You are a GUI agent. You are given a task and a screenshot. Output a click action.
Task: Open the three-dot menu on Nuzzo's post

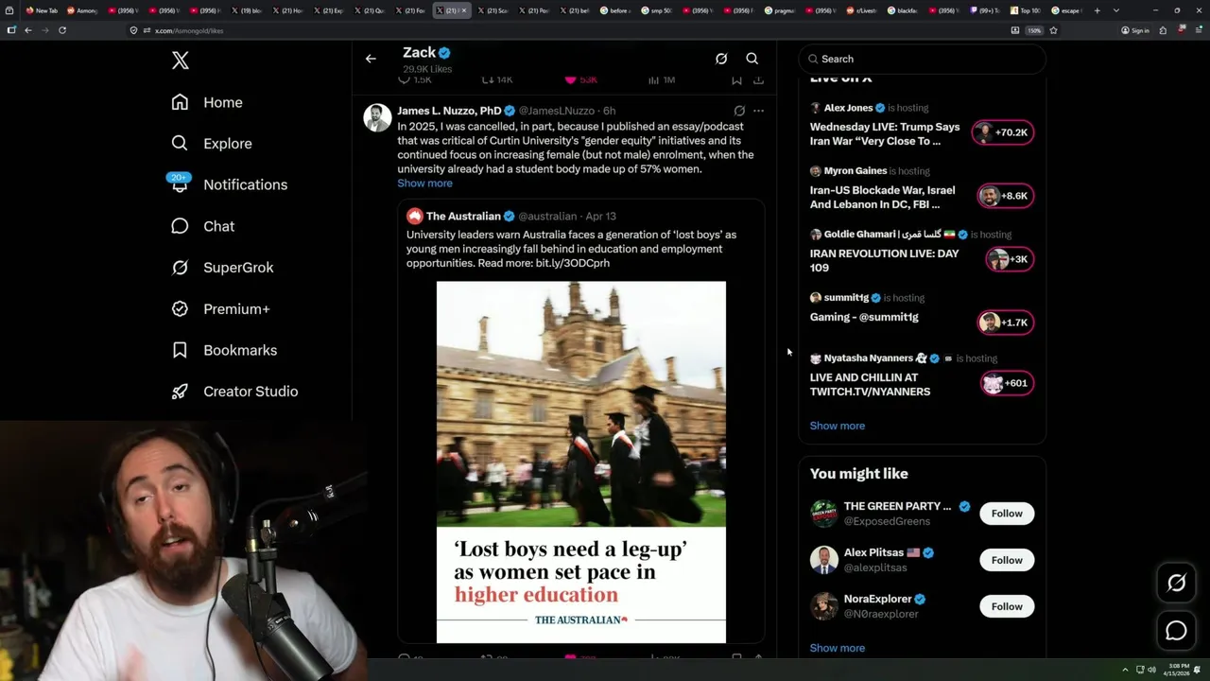tap(758, 111)
